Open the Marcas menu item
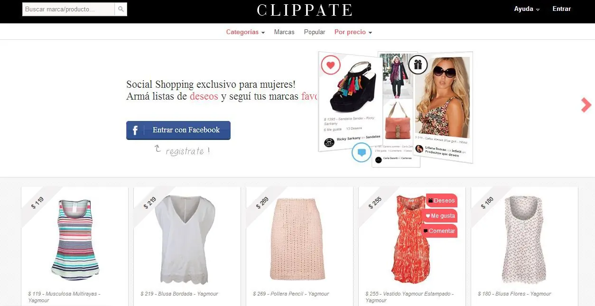This screenshot has height=306, width=595. tap(284, 32)
